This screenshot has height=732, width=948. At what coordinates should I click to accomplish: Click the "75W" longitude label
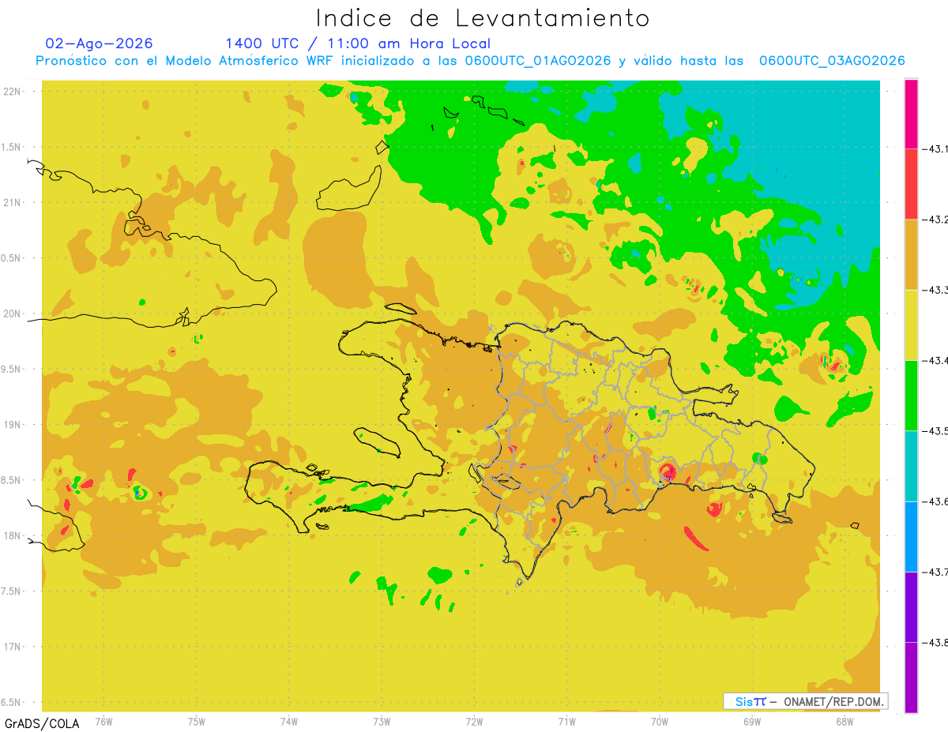tap(197, 721)
